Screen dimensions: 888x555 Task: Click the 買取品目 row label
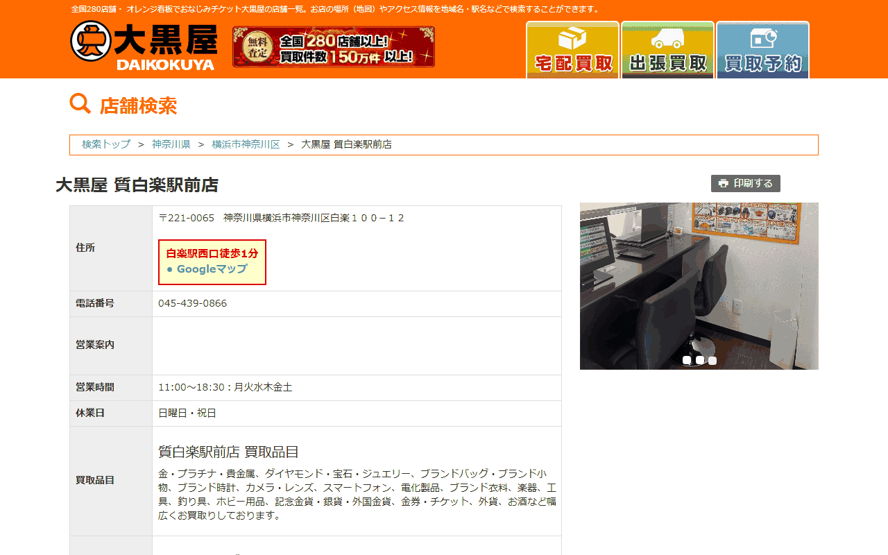tap(95, 480)
